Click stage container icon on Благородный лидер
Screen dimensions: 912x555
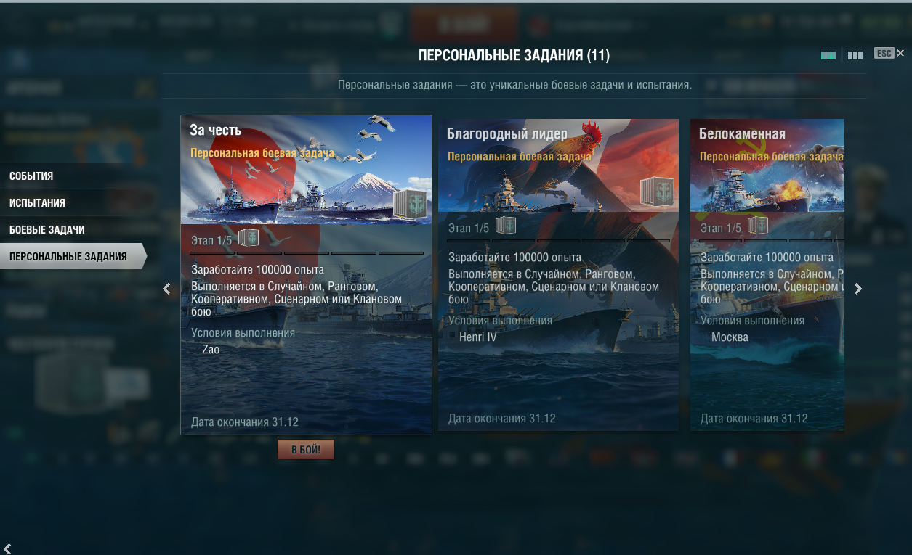[506, 226]
